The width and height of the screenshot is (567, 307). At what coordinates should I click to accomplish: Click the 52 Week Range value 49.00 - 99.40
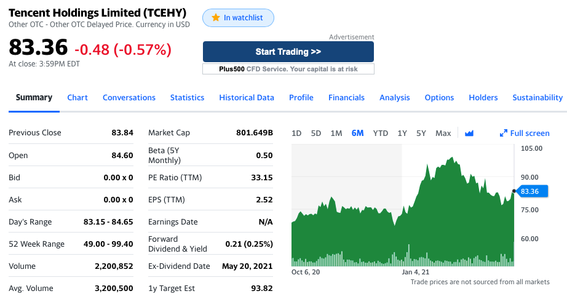tap(108, 244)
